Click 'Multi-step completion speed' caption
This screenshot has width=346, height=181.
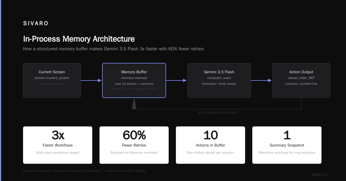pos(58,153)
